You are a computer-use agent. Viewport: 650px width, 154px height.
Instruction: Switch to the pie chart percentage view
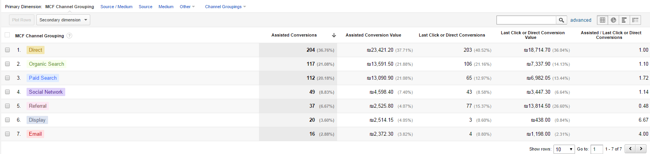click(614, 20)
